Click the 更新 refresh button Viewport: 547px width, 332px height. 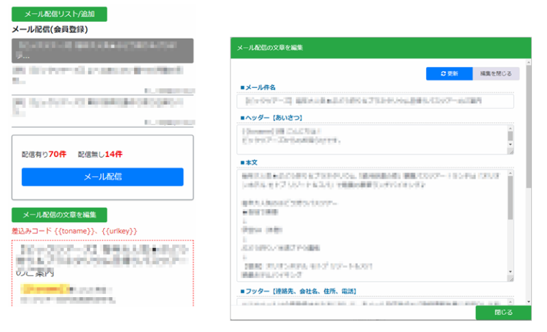449,73
